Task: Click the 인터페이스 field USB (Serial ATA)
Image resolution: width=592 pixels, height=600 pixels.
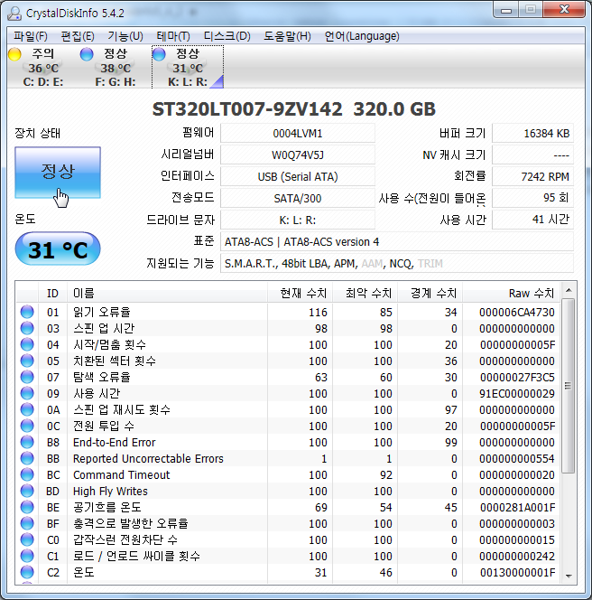Action: click(298, 177)
